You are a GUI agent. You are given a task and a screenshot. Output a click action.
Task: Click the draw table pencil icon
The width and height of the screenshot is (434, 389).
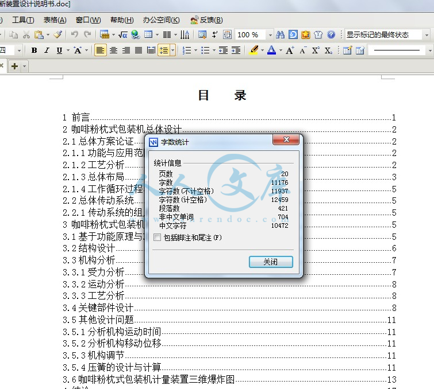(347, 50)
